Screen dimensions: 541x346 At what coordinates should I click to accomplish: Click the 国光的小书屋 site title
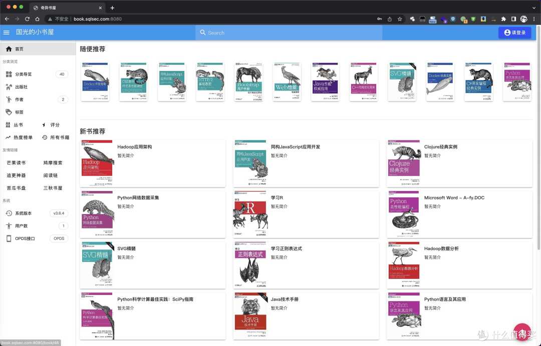(35, 32)
